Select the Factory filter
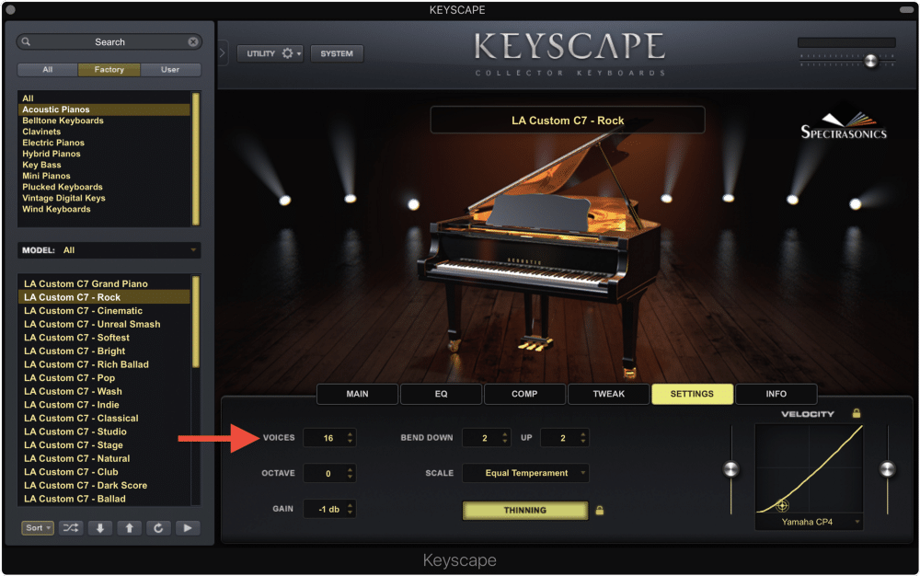 click(x=109, y=69)
